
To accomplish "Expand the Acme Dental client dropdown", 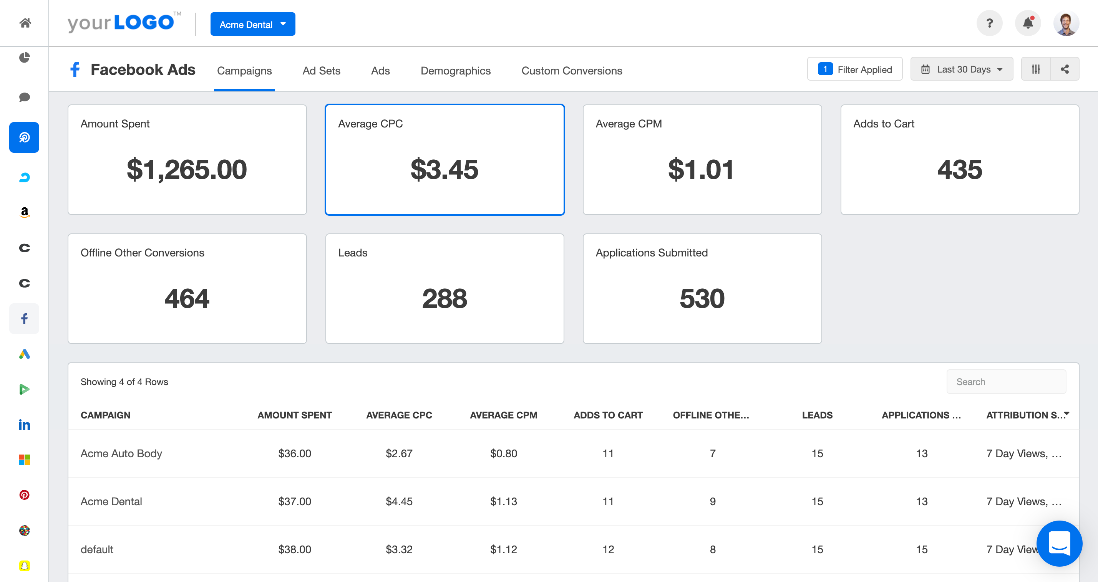I will [252, 24].
